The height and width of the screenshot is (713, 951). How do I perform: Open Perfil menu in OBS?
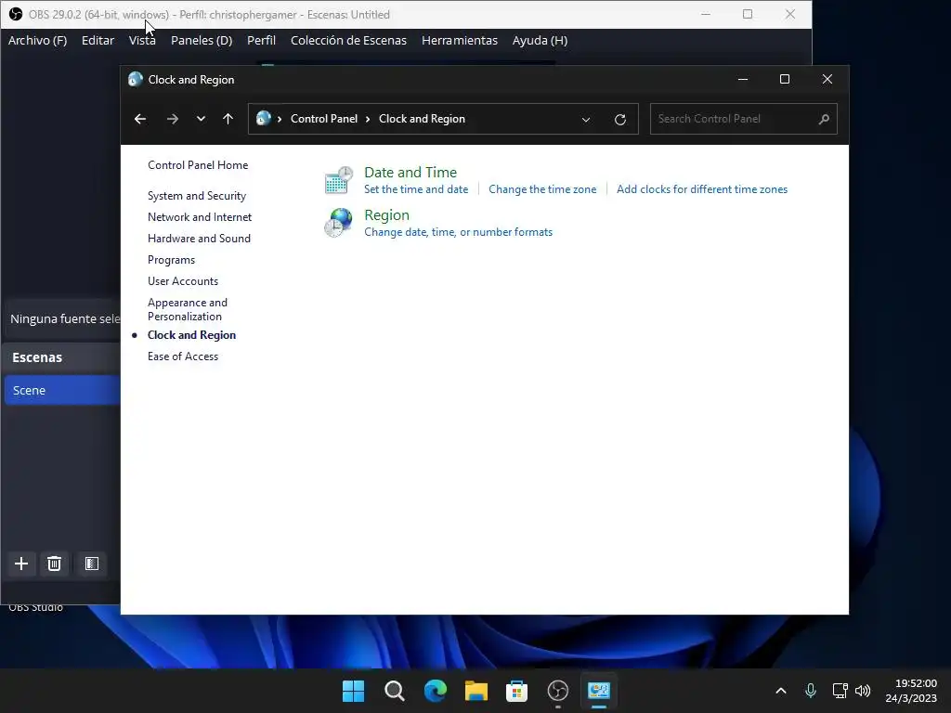pyautogui.click(x=261, y=40)
